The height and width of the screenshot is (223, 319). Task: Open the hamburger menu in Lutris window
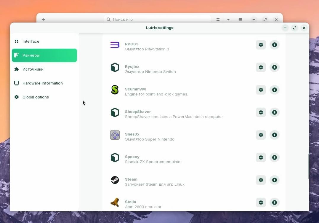click(x=240, y=20)
